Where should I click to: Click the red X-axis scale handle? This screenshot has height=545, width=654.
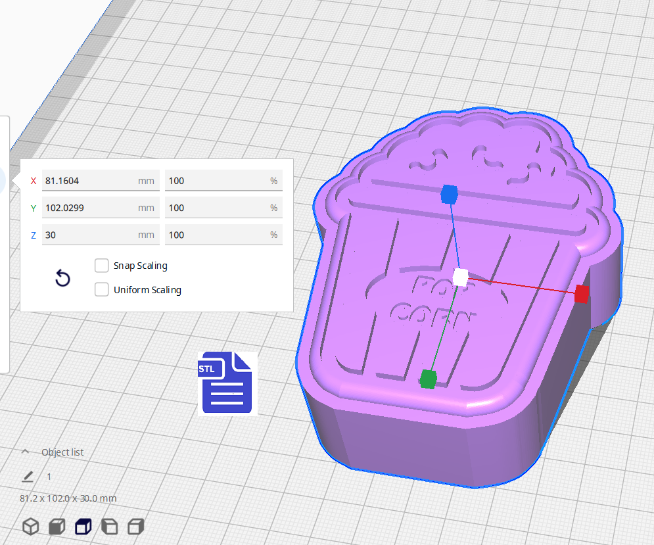tap(581, 295)
